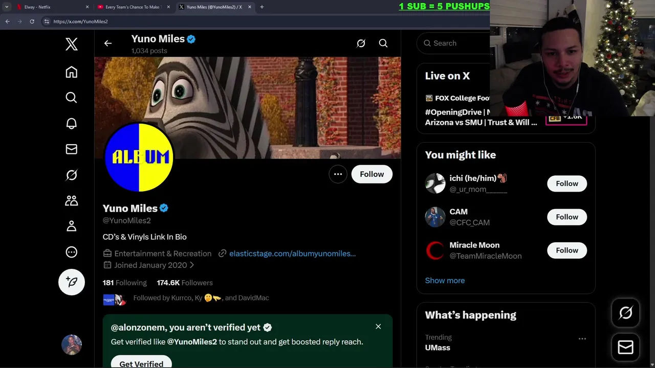This screenshot has width=655, height=368.
Task: Open tab search dropdown arrow
Action: tap(7, 7)
